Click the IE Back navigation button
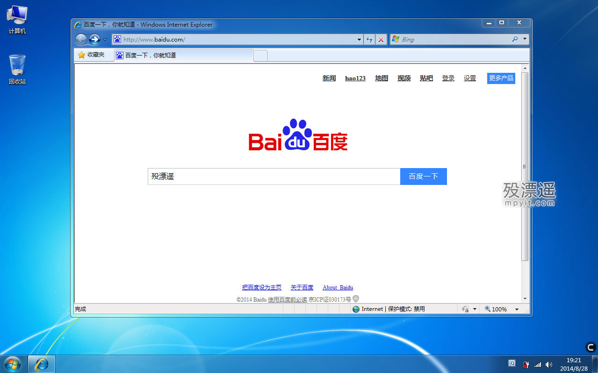 tap(81, 40)
